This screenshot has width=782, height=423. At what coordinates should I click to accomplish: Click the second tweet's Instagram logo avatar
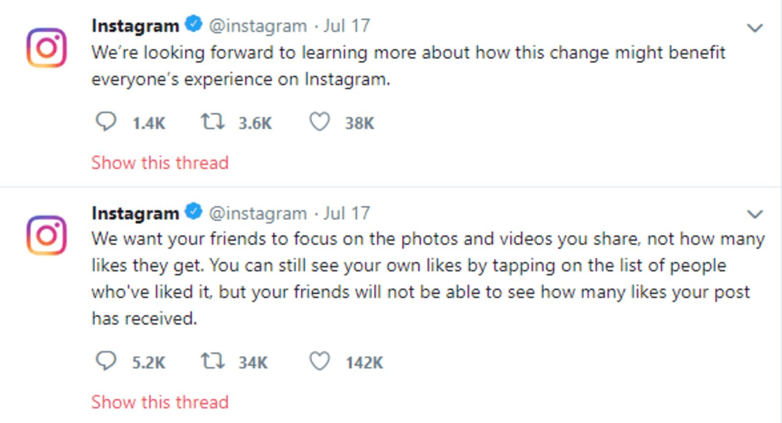(46, 235)
